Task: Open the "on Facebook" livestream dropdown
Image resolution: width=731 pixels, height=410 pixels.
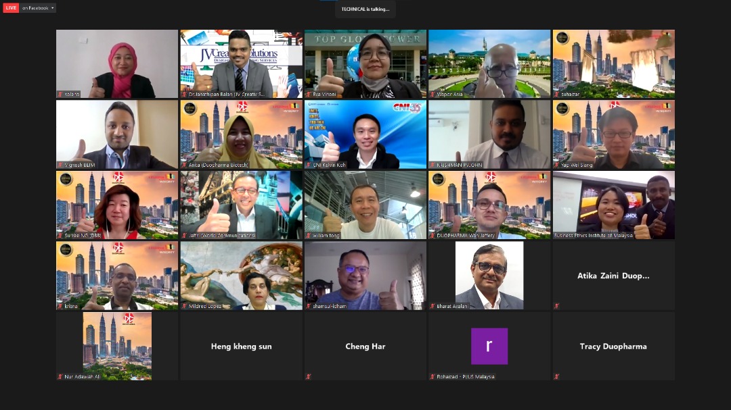Action: pos(39,8)
